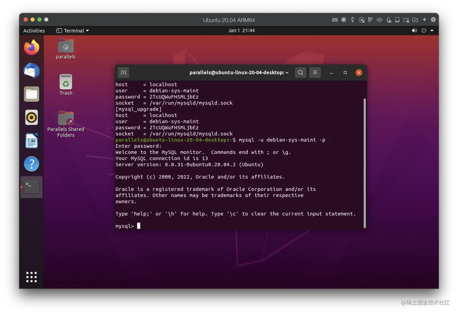
Task: Open Thunderbird Mail from the dock
Action: [x=32, y=71]
